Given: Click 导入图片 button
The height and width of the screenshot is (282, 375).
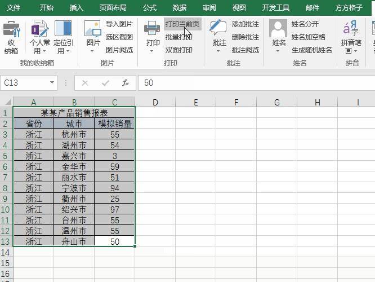Looking at the screenshot, I should [119, 24].
